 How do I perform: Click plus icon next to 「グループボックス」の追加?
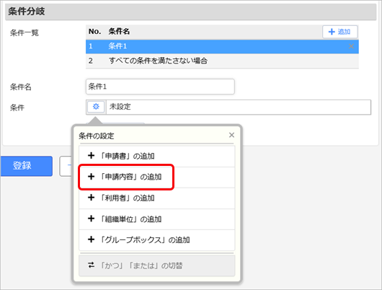point(91,240)
